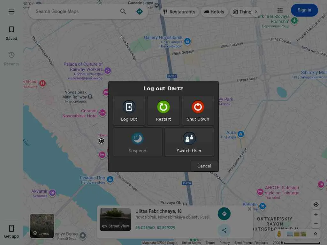Filter map by Restaurants
Screen dimensions: 327x245
(179, 12)
